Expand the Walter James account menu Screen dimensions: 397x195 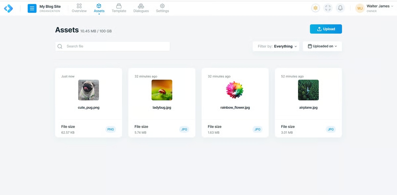(378, 6)
